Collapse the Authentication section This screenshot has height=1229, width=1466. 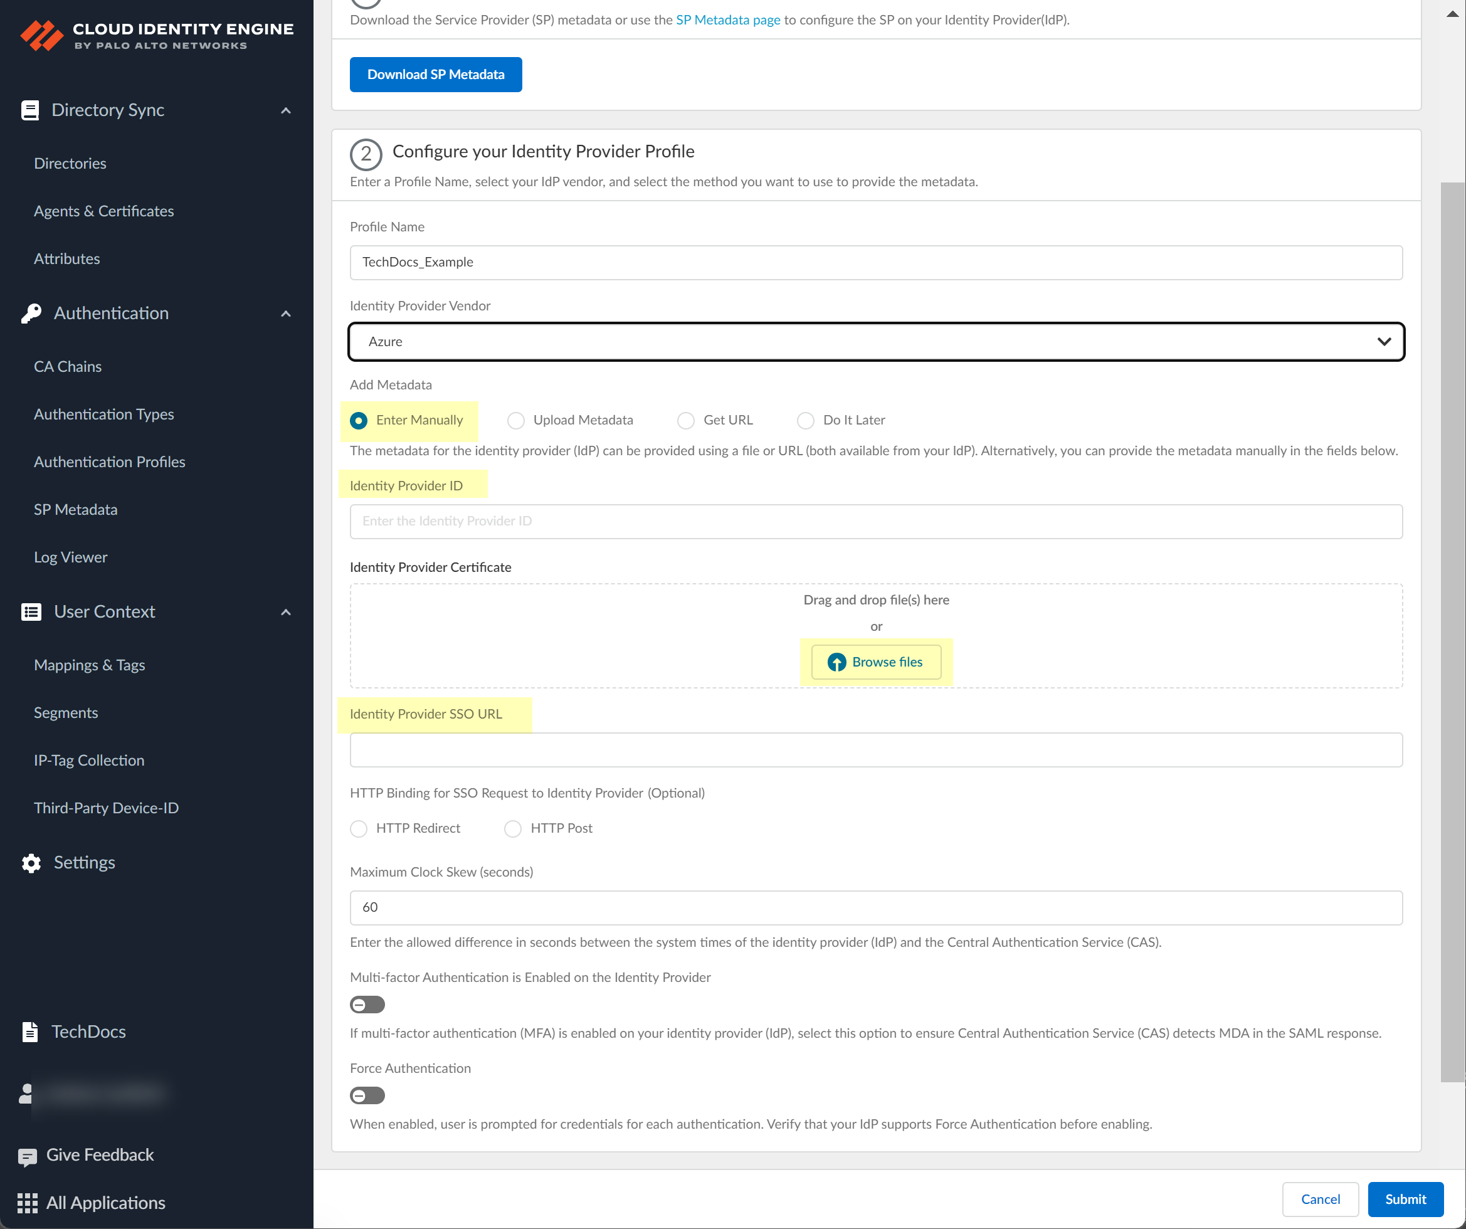[285, 314]
